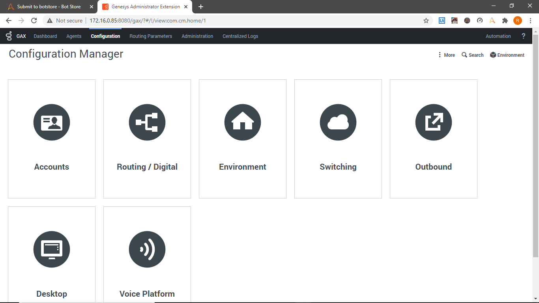Click the Search button
539x303 pixels.
(x=473, y=55)
